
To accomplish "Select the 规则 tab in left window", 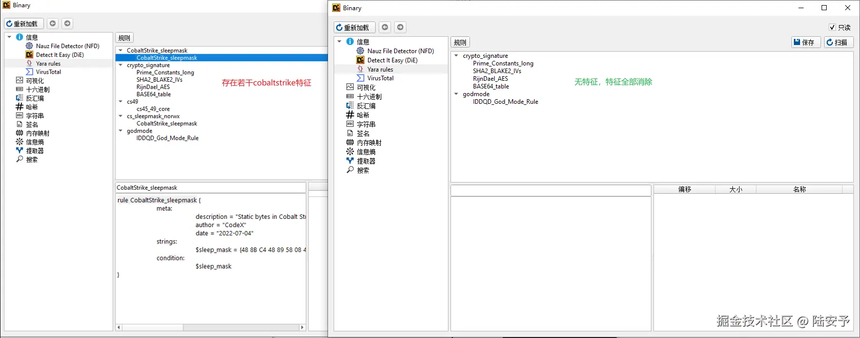I will point(124,38).
